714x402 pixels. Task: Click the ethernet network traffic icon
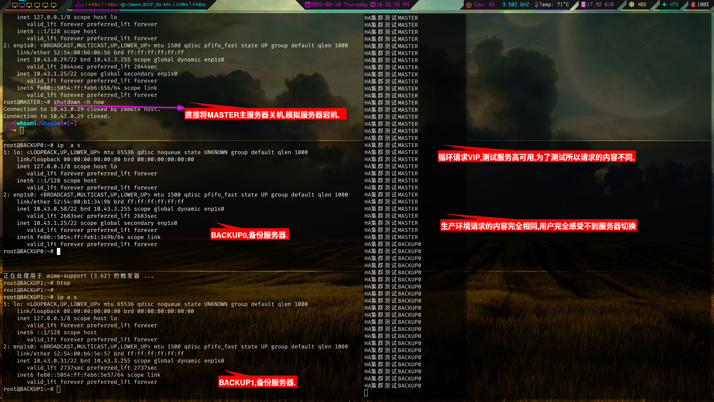[78, 4]
